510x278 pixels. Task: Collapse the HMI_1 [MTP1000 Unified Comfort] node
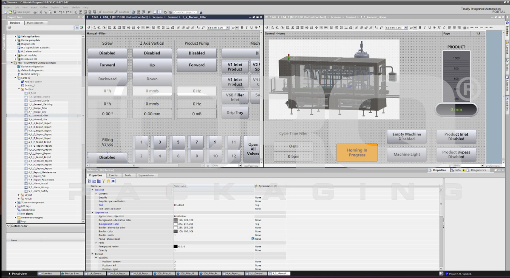[x=12, y=63]
